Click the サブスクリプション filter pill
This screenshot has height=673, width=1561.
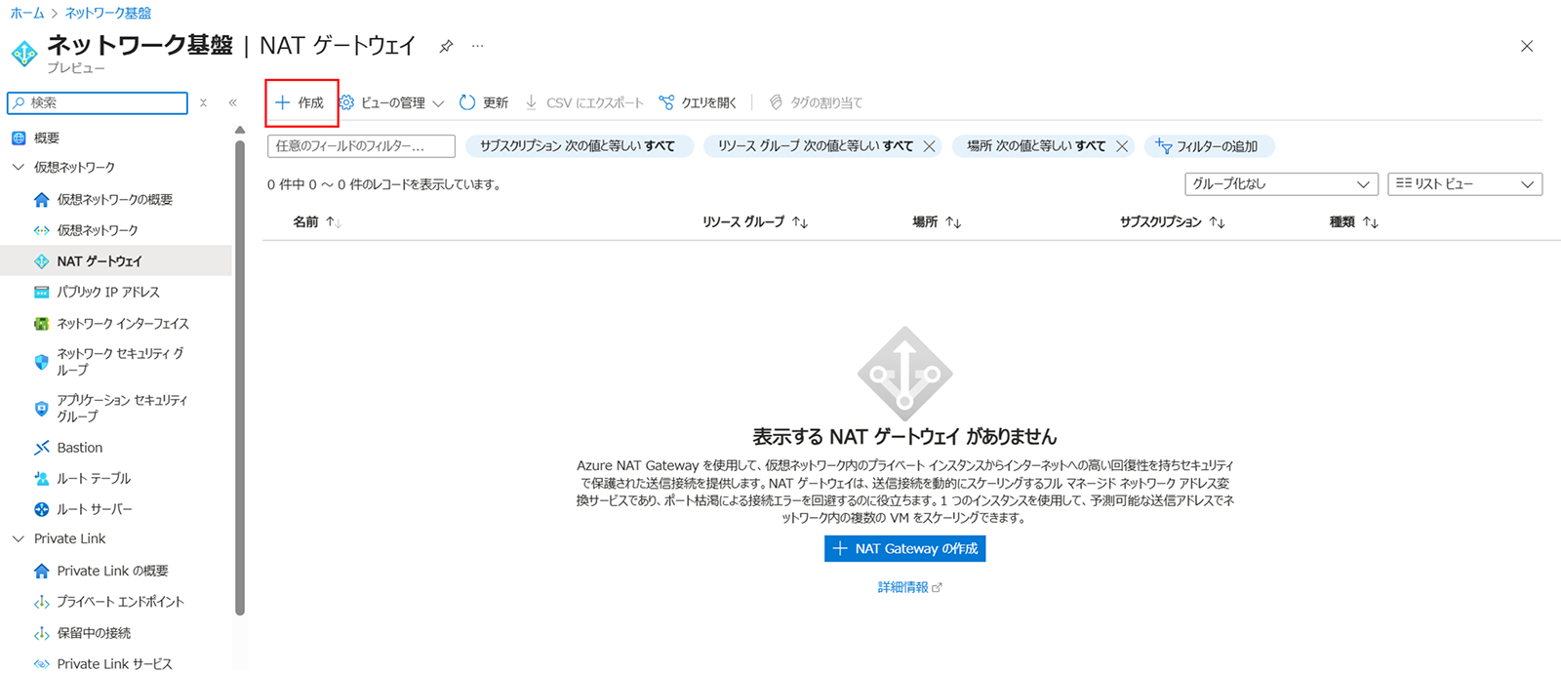(x=580, y=146)
